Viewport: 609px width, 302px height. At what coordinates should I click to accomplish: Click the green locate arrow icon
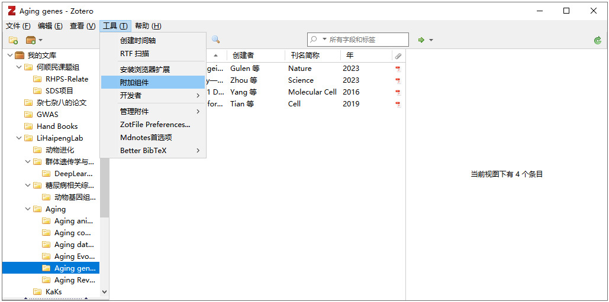(421, 40)
